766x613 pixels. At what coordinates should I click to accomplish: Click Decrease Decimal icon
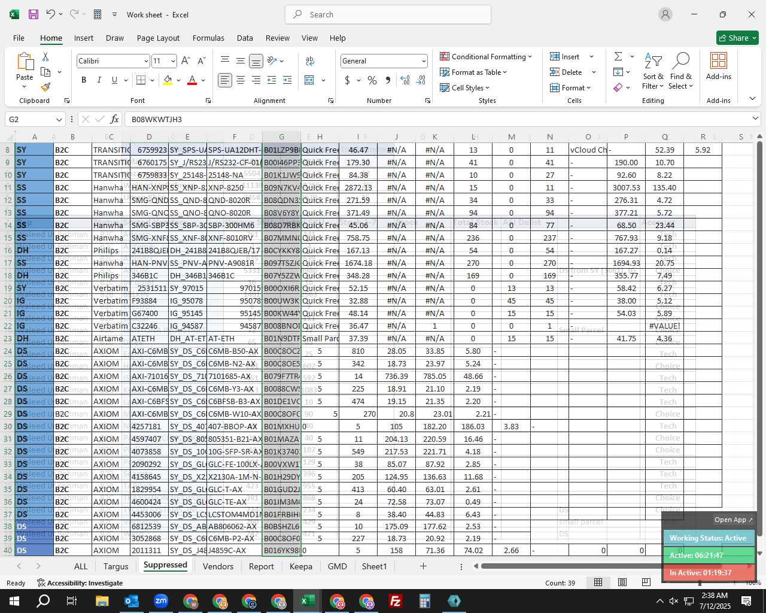pyautogui.click(x=421, y=80)
